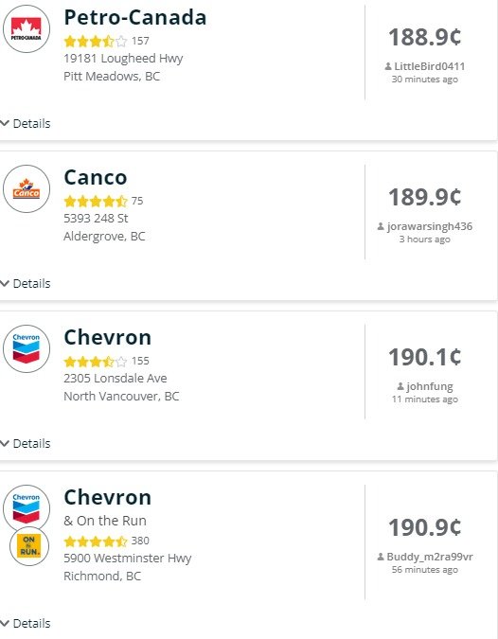The height and width of the screenshot is (639, 498).
Task: Click the Chevron logo for Lonsdale Ave
Action: click(x=27, y=348)
